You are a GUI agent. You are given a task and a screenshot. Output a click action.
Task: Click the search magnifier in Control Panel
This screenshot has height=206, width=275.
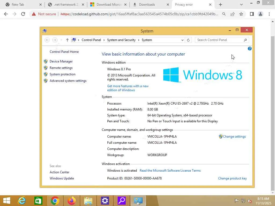click(x=245, y=40)
